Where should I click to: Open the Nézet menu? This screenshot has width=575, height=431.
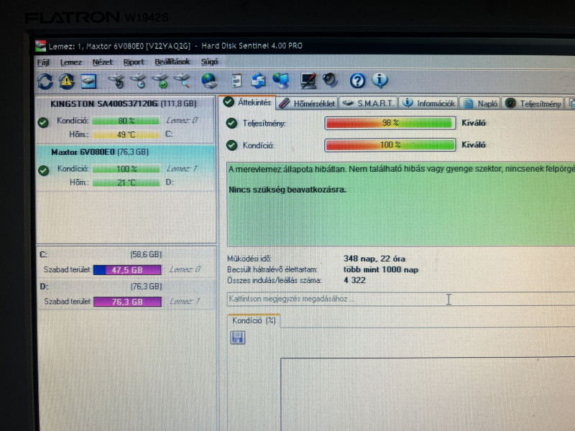point(102,62)
